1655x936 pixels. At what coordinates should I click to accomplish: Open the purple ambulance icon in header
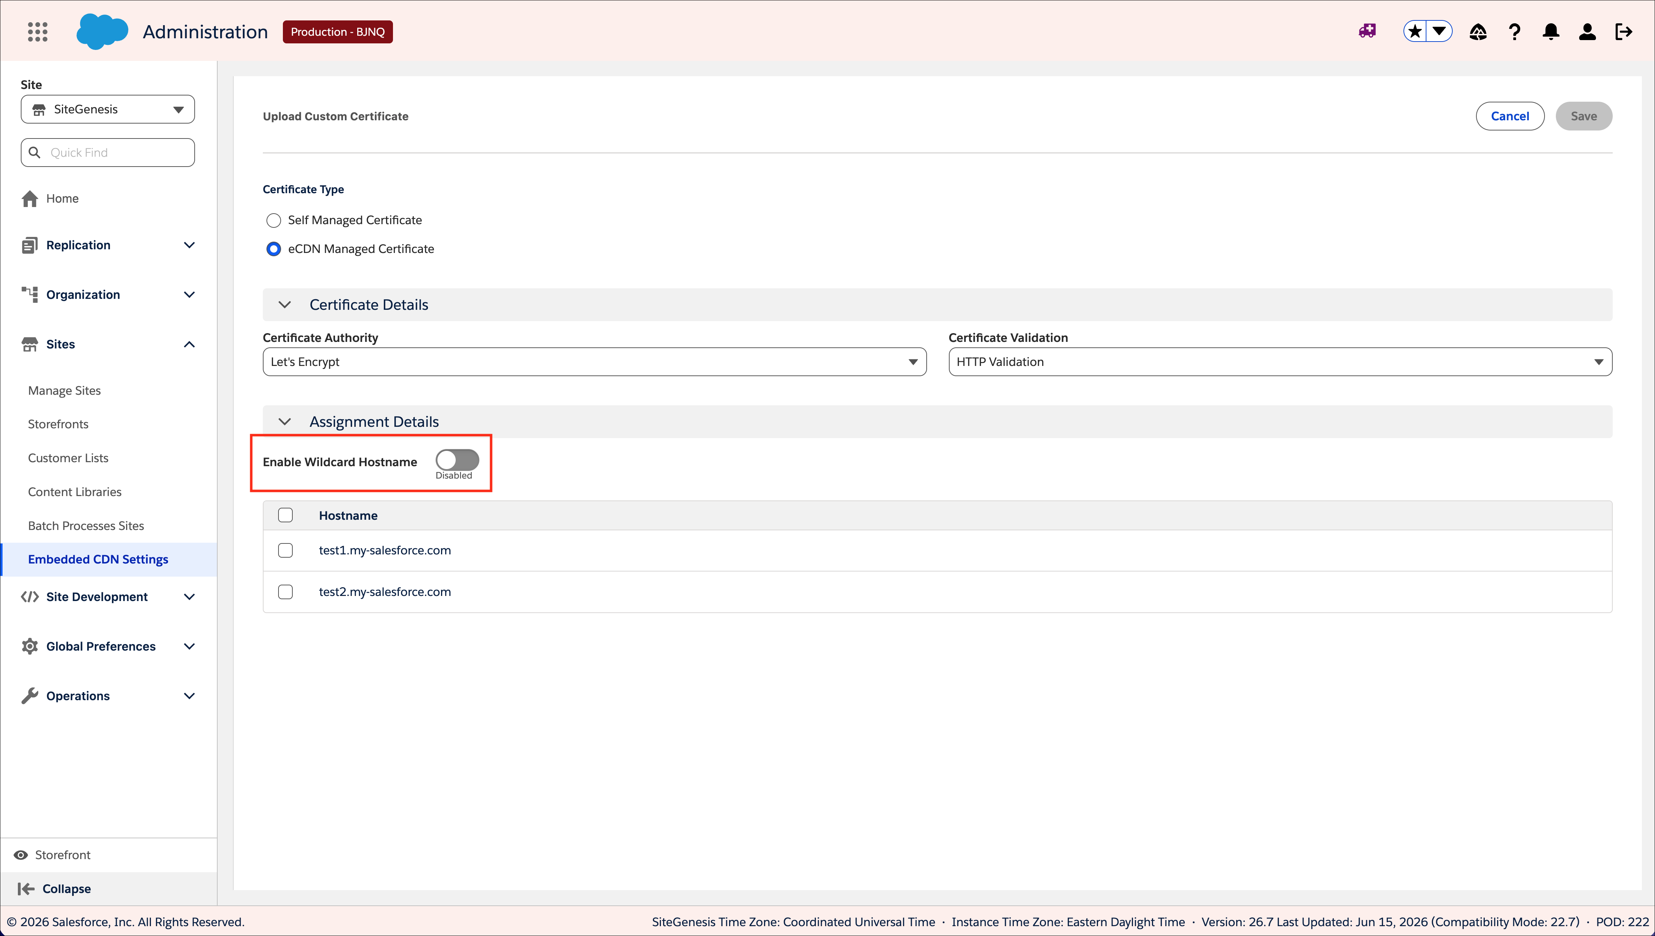click(1367, 31)
